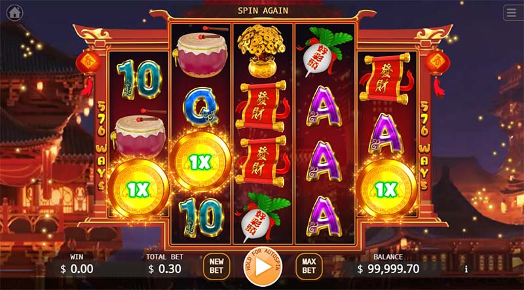
Task: Open the hamburger menu
Action: click(513, 13)
